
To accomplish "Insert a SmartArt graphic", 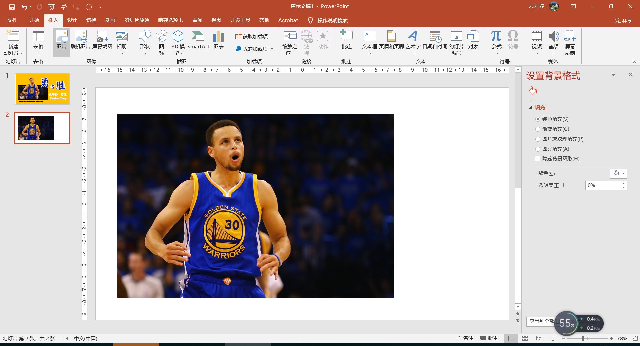I will (x=198, y=40).
